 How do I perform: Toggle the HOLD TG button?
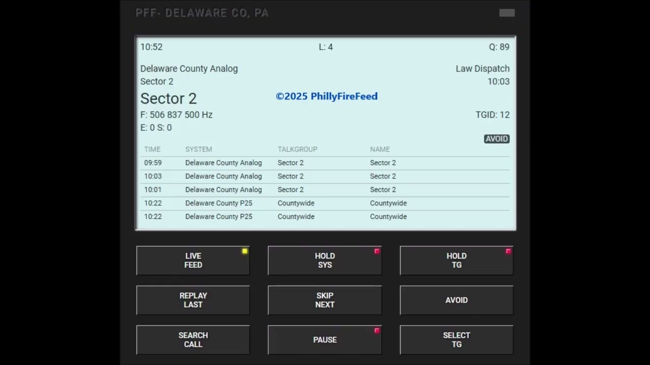pyautogui.click(x=457, y=261)
